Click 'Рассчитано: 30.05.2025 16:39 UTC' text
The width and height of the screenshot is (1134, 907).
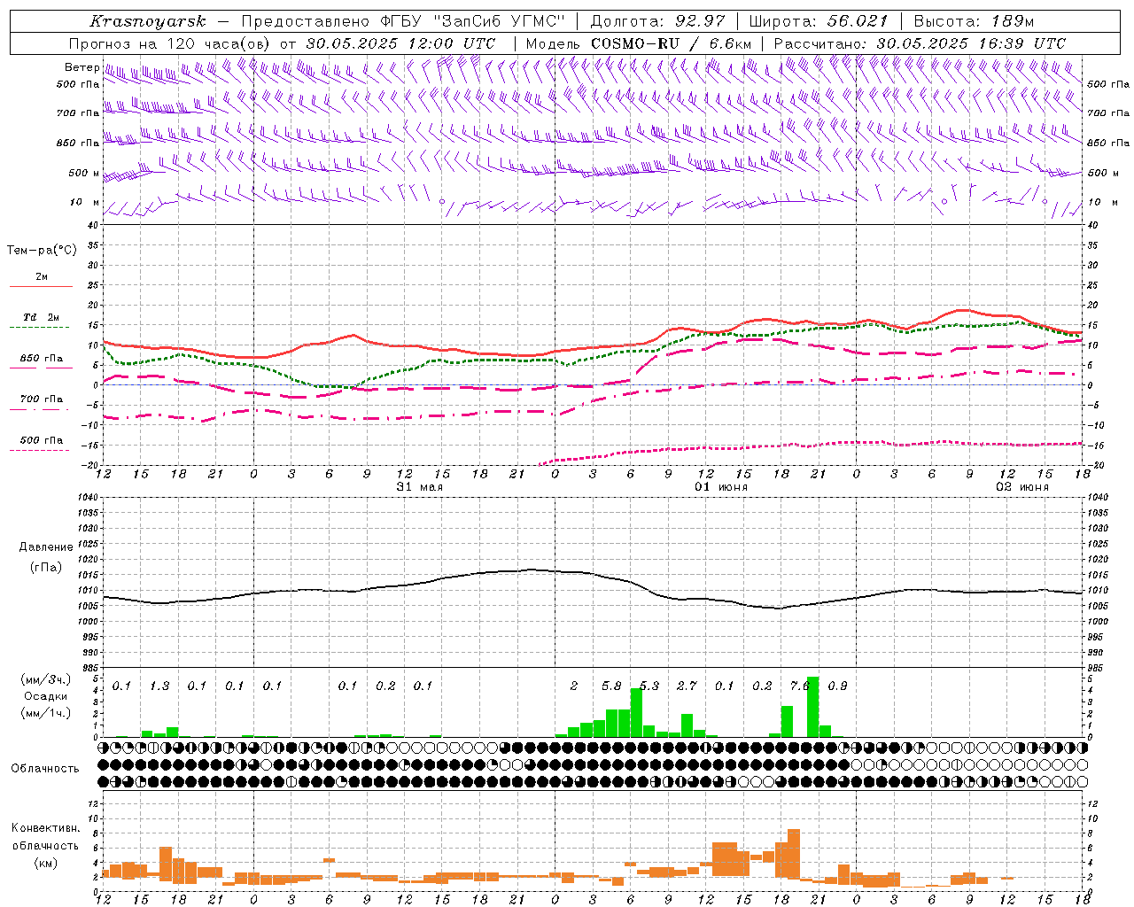click(920, 43)
